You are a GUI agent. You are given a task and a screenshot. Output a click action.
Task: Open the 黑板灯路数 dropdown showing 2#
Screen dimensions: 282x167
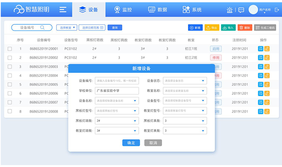coord(117,121)
